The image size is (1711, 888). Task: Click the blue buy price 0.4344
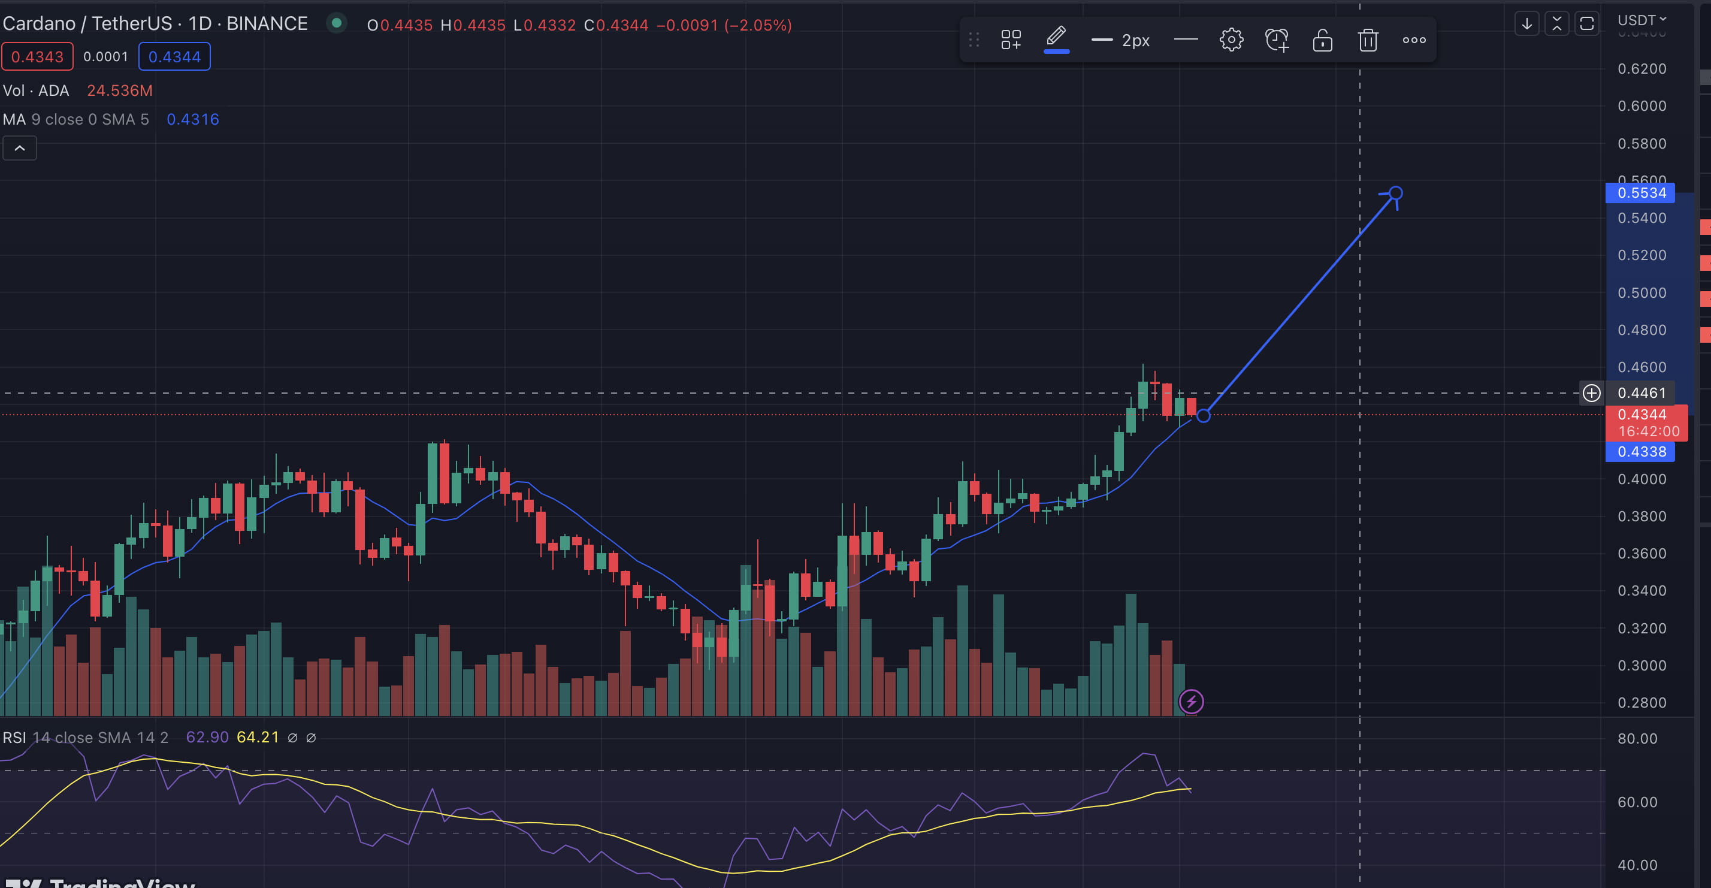(174, 57)
